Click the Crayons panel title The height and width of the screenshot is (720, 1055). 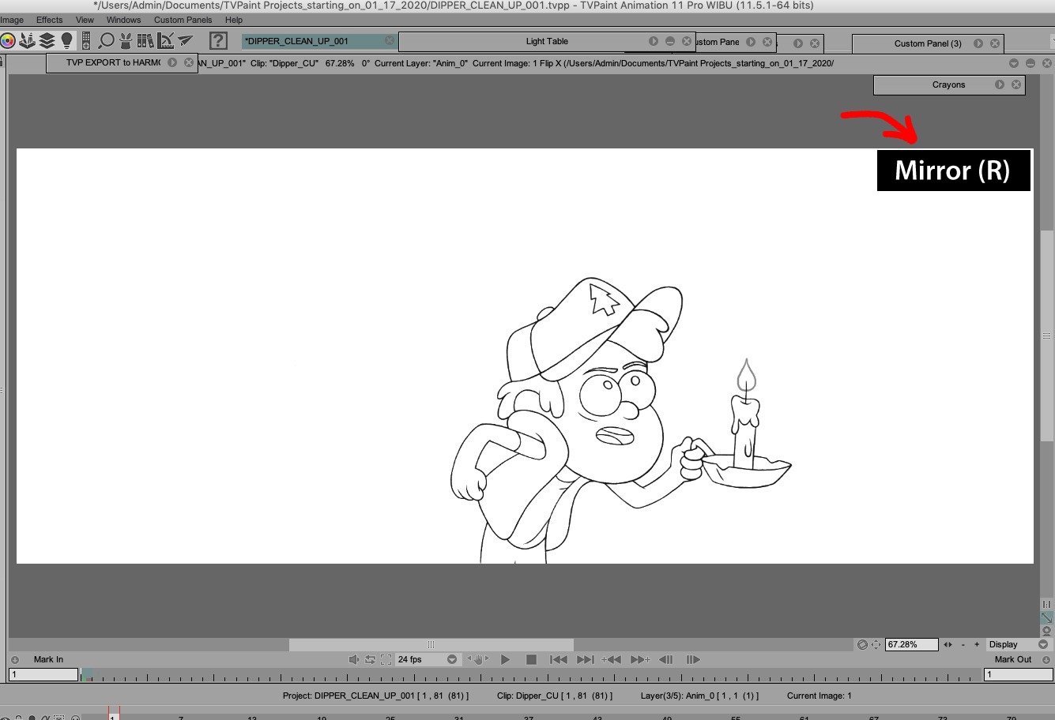(948, 84)
